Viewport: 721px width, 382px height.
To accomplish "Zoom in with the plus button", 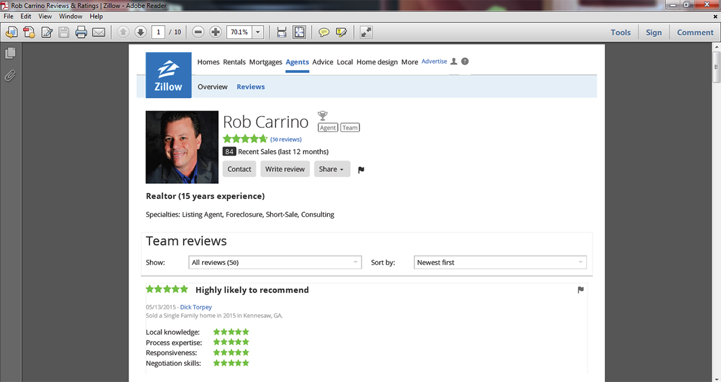I will (216, 32).
